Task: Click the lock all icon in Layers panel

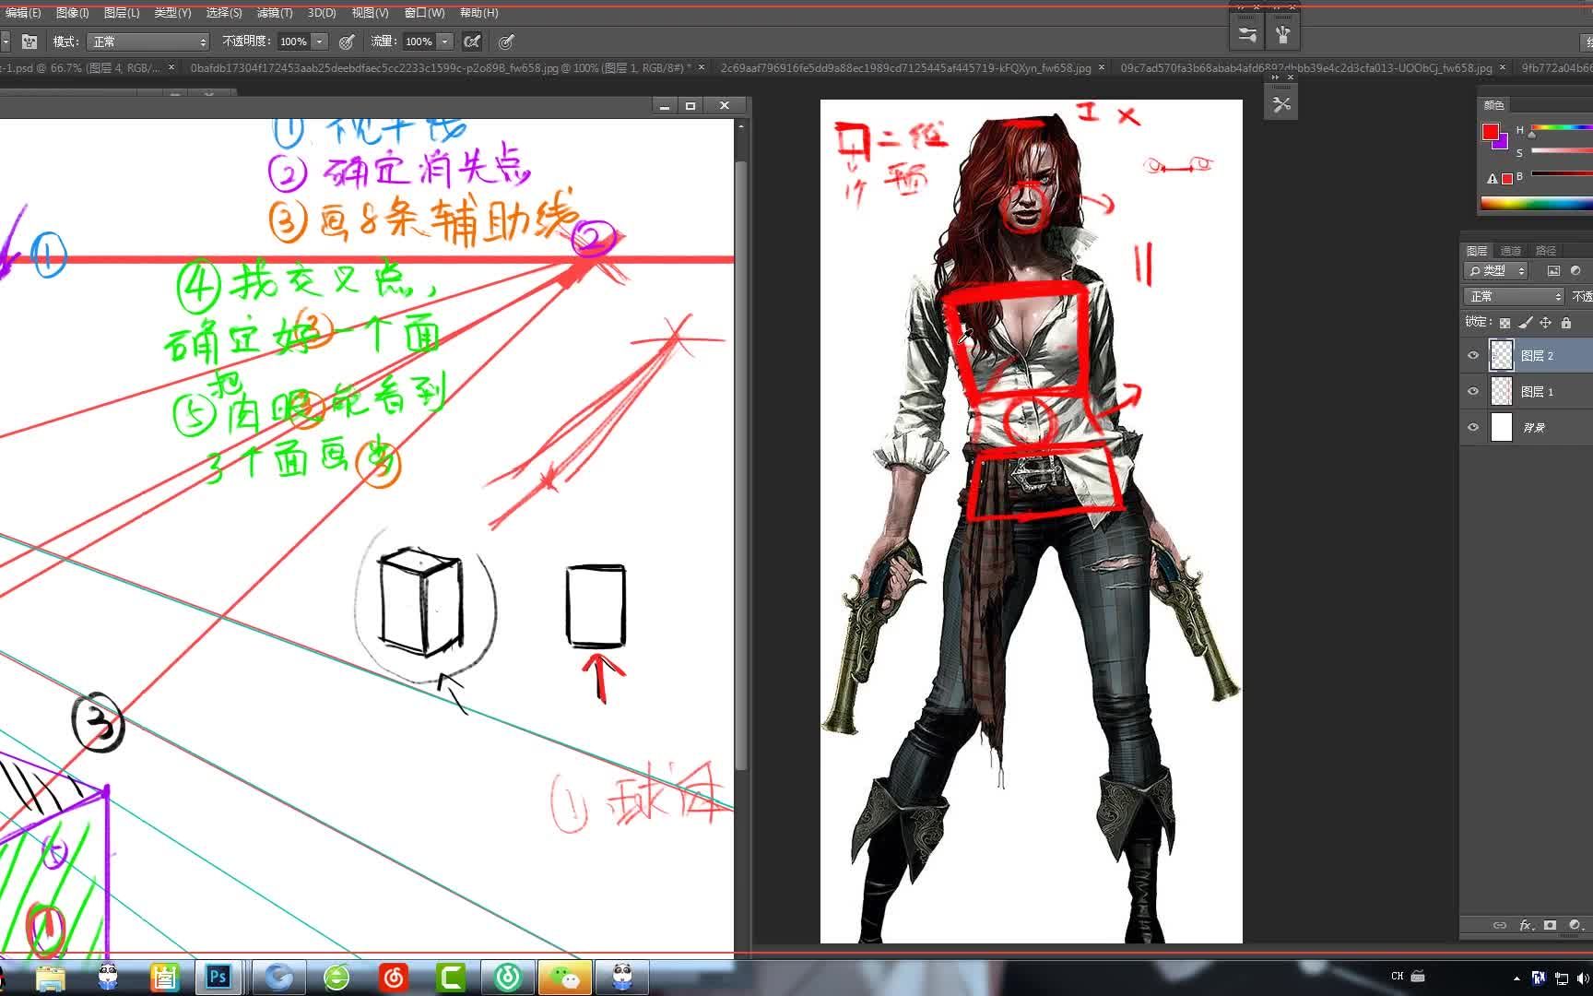Action: pos(1565,323)
